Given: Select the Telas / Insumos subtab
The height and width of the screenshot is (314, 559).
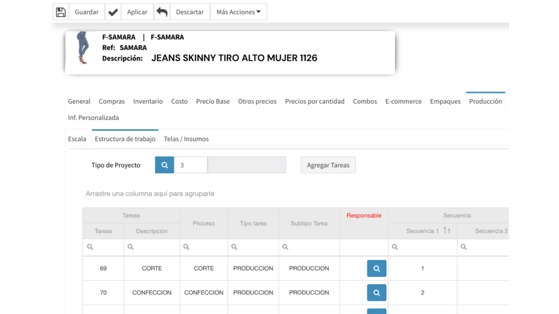Looking at the screenshot, I should (186, 139).
